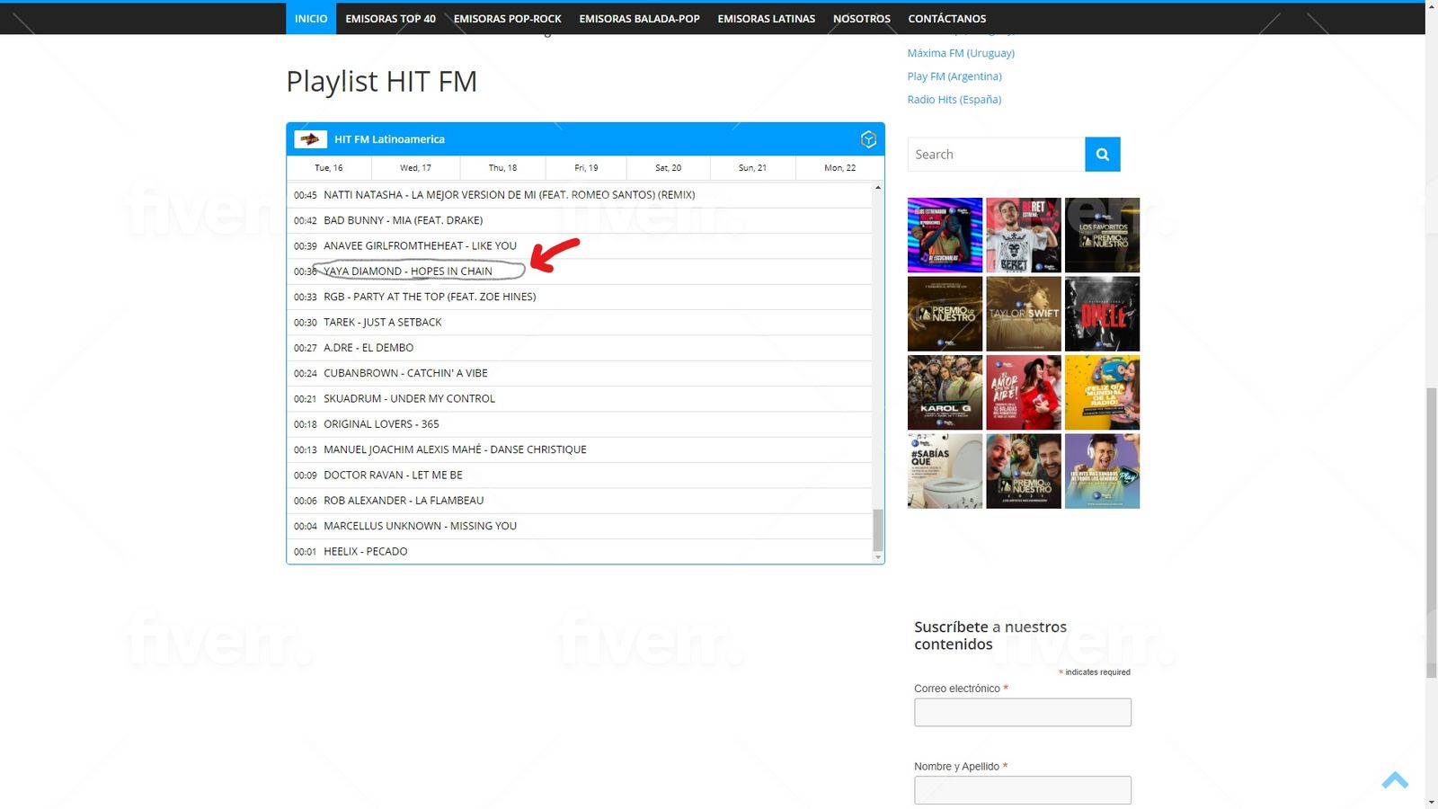The height and width of the screenshot is (809, 1438).
Task: Open the #Sabías Que thumbnail
Action: [945, 472]
